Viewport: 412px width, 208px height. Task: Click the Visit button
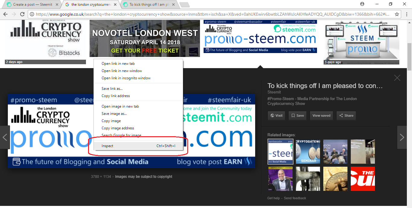(276, 115)
